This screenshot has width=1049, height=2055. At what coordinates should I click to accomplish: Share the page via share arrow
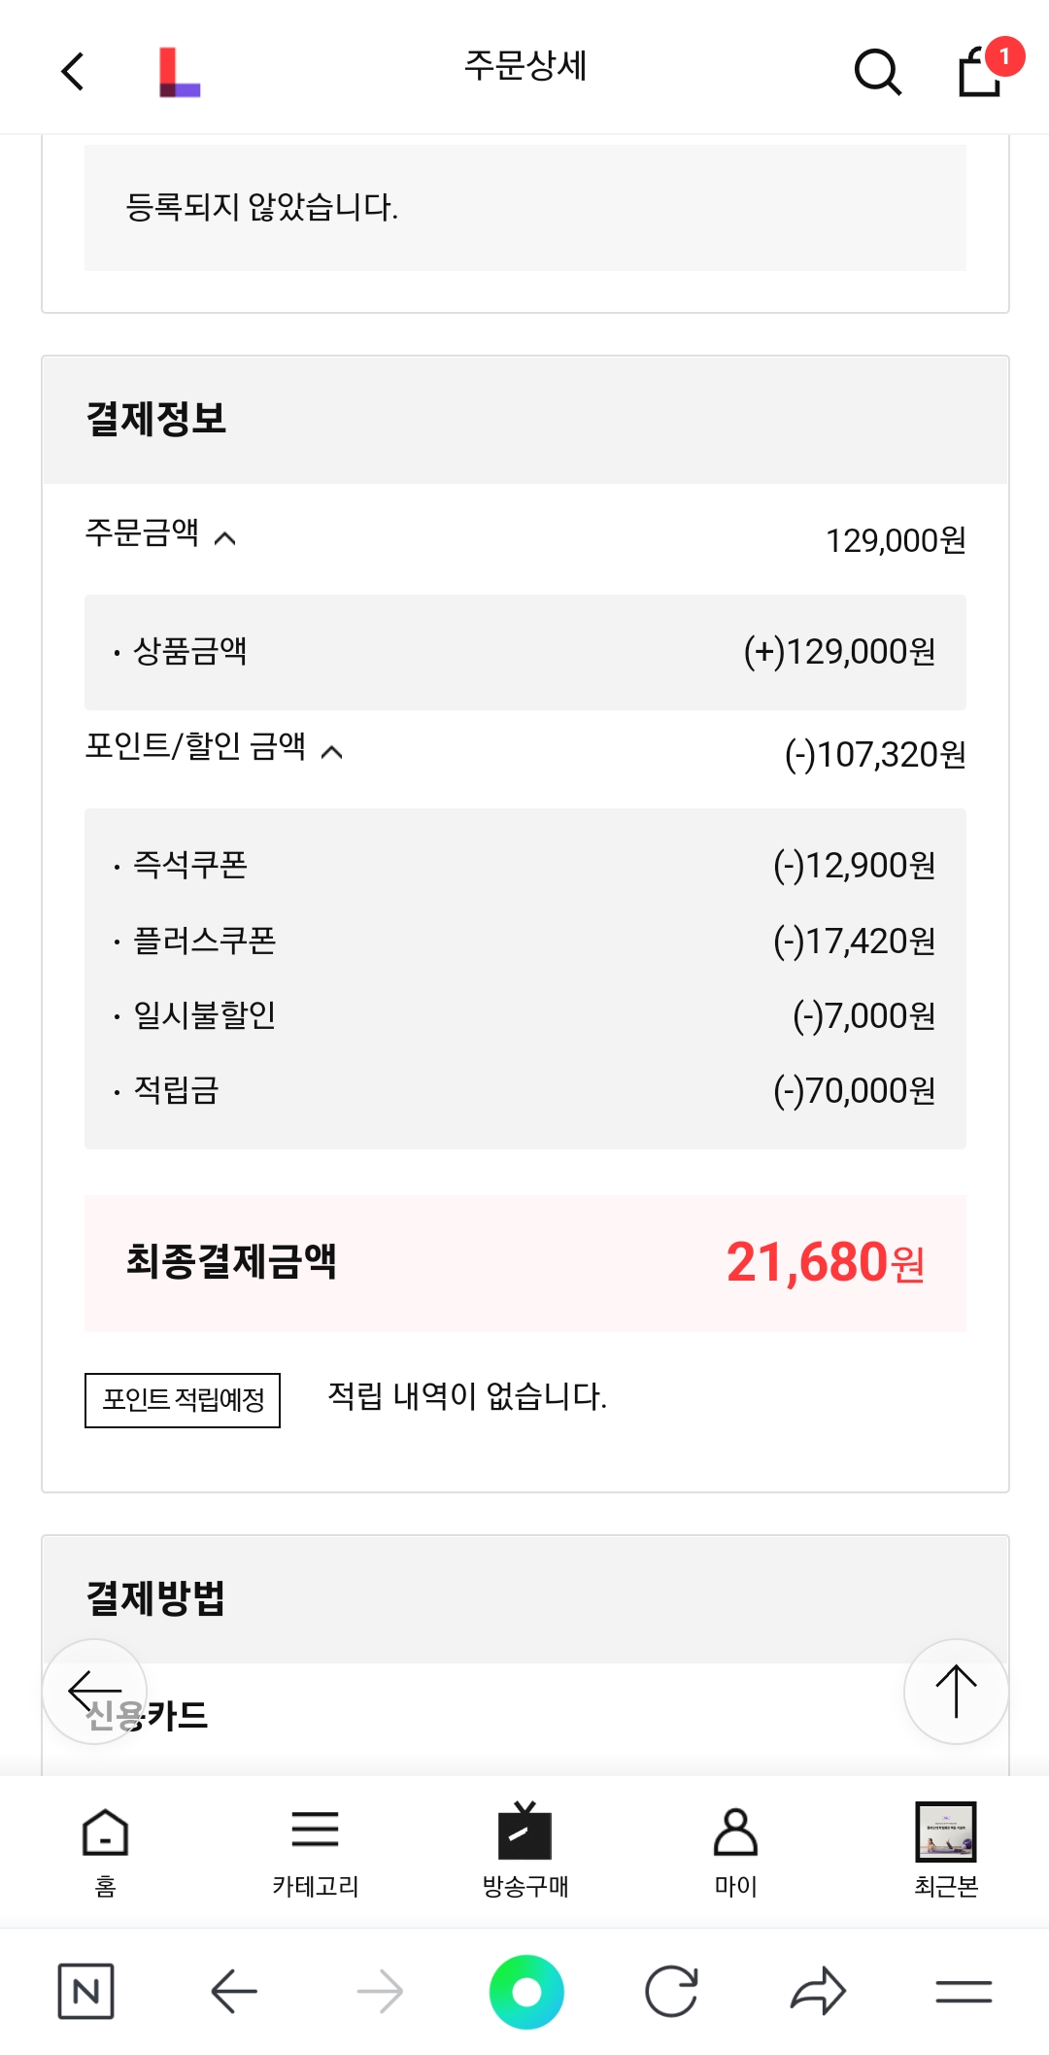818,1991
